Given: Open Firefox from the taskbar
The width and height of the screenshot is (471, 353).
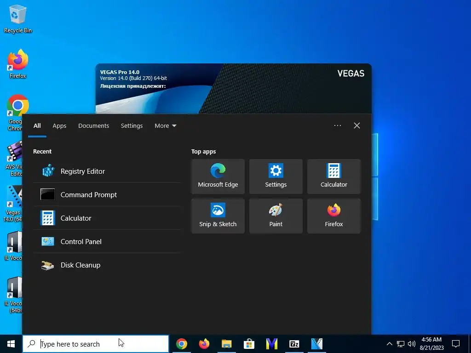Looking at the screenshot, I should [204, 344].
